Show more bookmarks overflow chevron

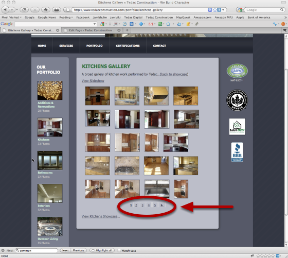pos(285,18)
